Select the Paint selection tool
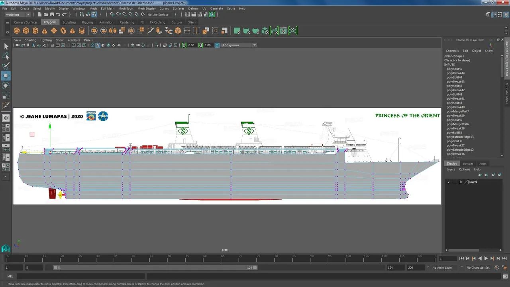This screenshot has width=510, height=287. [x=6, y=66]
